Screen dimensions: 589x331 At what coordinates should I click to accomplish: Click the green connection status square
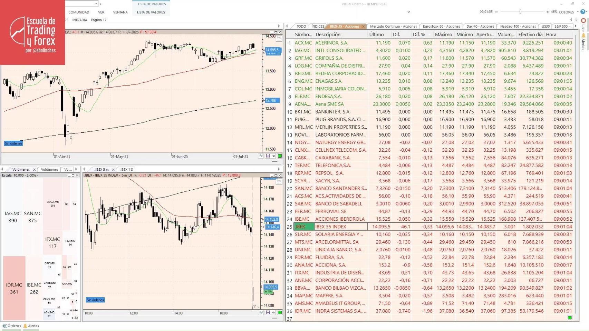279,156
